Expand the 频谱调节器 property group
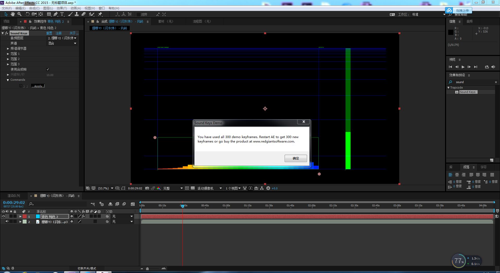500x273 pixels. [x=8, y=49]
